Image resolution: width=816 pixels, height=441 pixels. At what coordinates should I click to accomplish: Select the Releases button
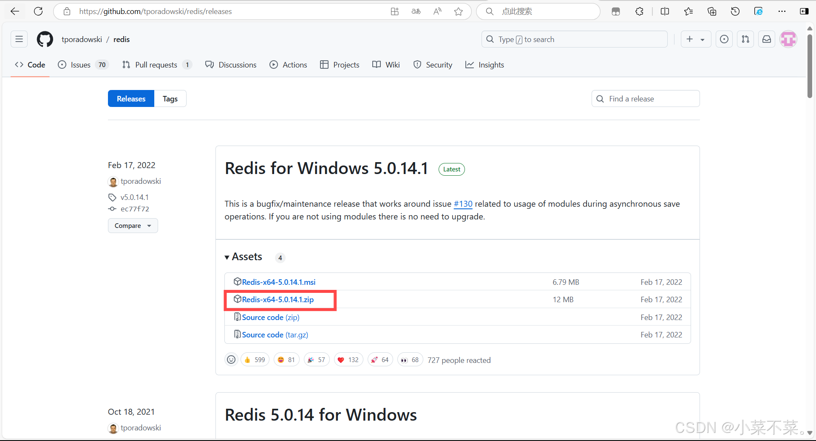[131, 98]
